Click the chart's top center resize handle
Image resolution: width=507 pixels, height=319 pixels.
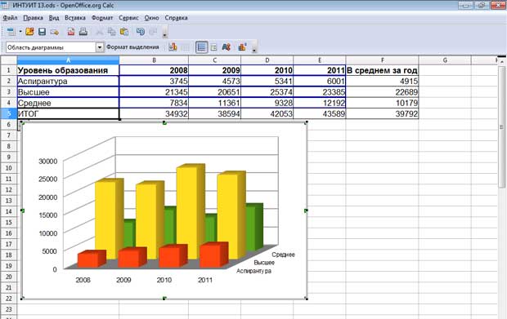click(164, 123)
